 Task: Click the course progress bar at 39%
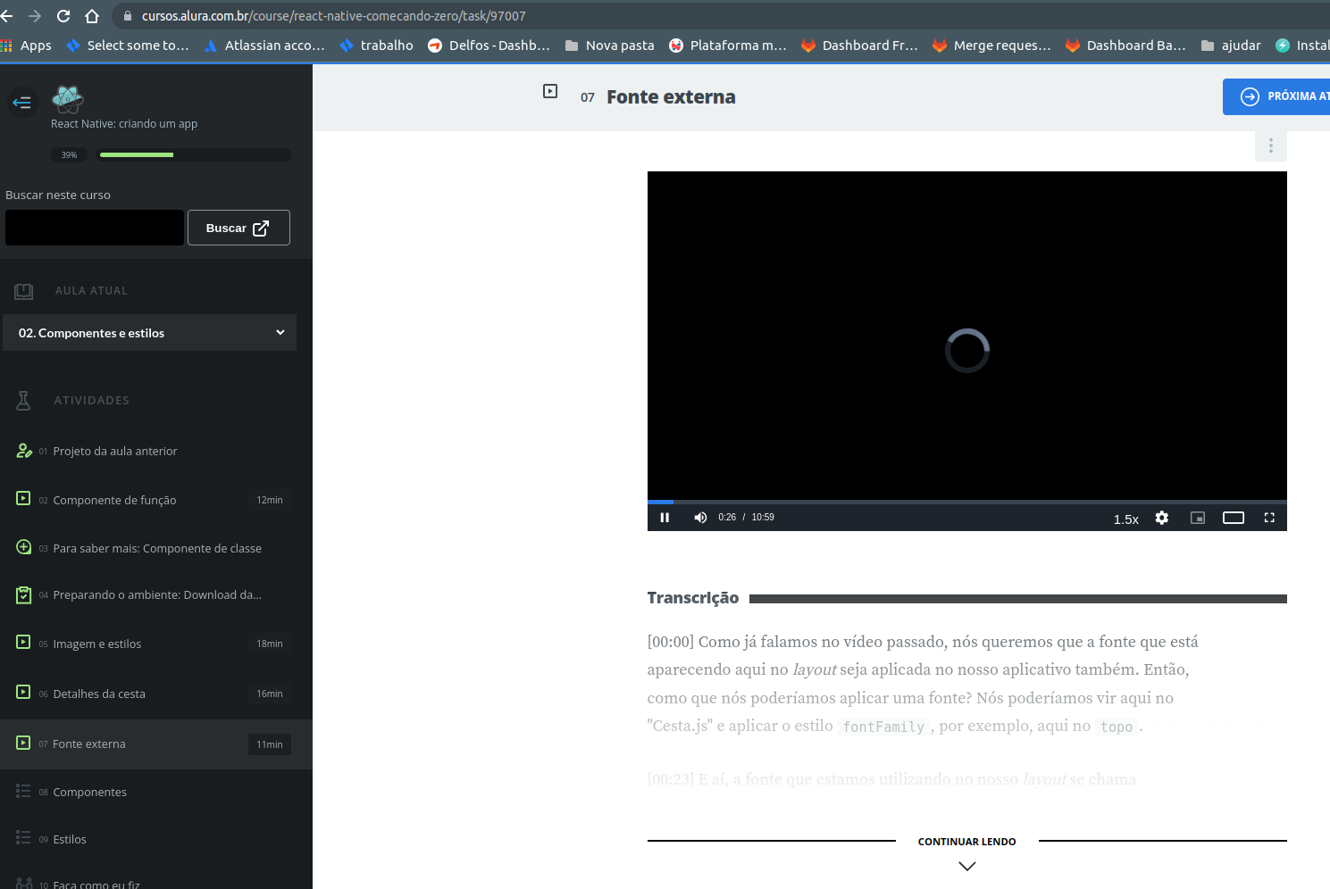(195, 154)
